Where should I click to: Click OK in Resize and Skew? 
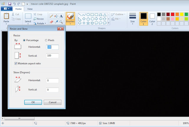pyautogui.click(x=33, y=102)
